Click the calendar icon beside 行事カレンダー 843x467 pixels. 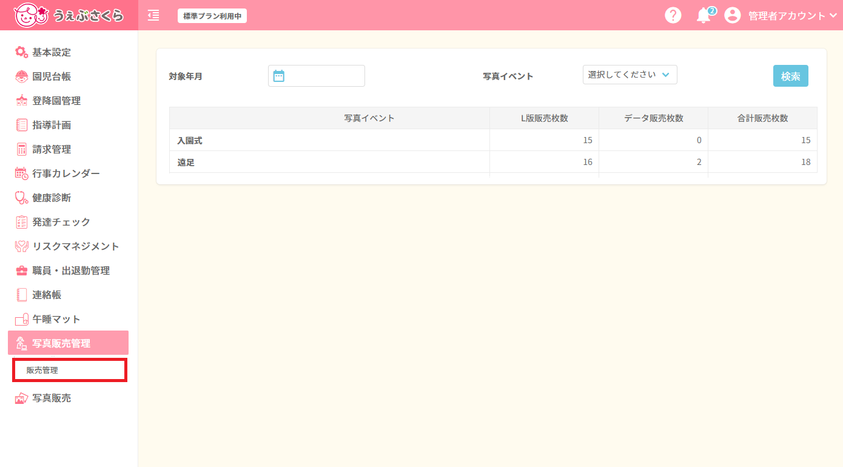pos(21,173)
